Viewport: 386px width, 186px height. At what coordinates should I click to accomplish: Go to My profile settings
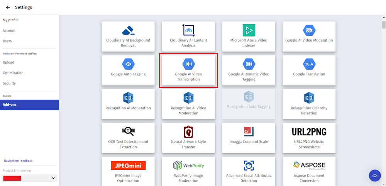click(x=10, y=20)
